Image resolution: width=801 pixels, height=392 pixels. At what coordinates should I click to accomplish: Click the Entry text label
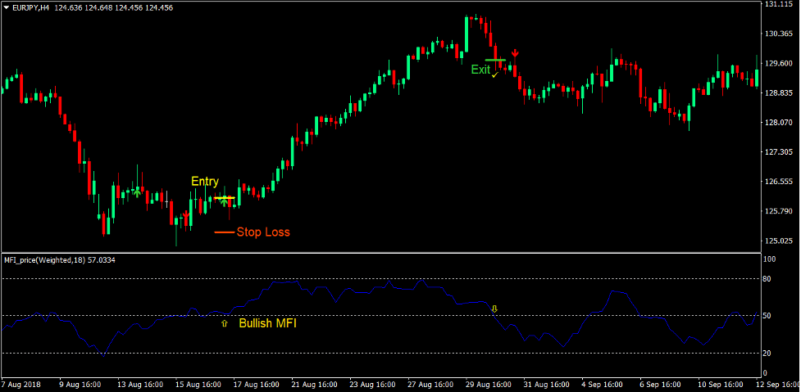[x=205, y=181]
